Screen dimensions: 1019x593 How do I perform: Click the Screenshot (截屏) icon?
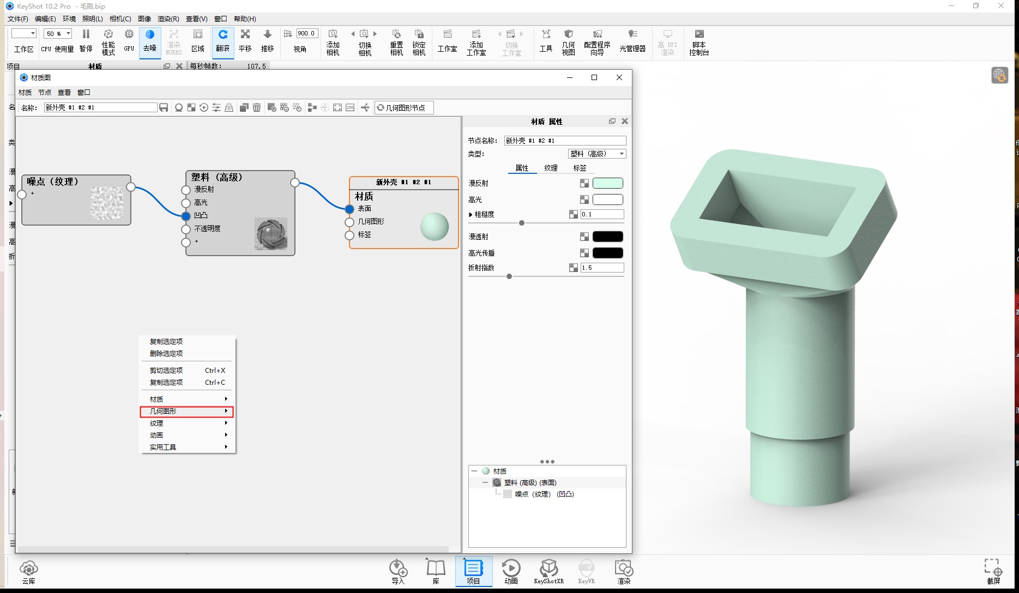click(993, 571)
